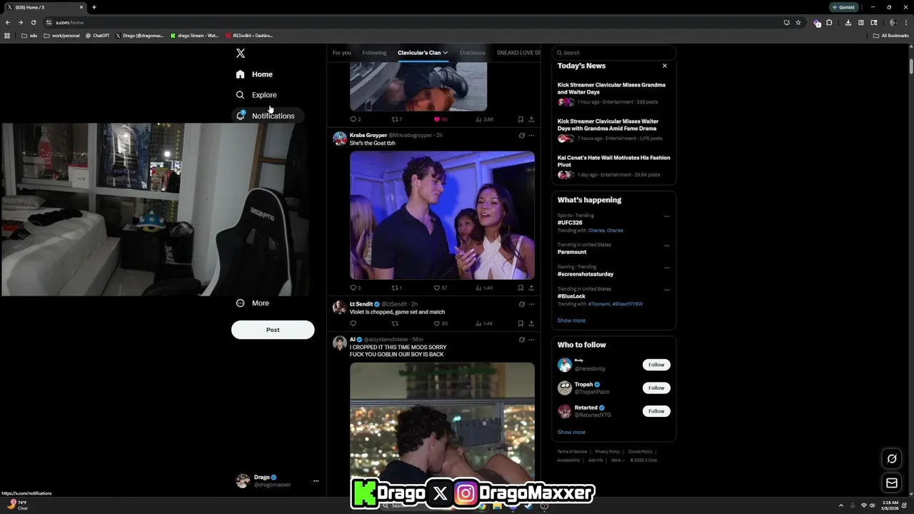
Task: Open the ChatGPT bookmark
Action: pyautogui.click(x=98, y=36)
